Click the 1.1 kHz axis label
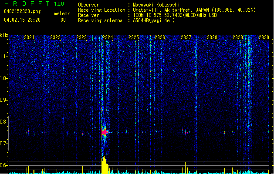 pos(3,57)
